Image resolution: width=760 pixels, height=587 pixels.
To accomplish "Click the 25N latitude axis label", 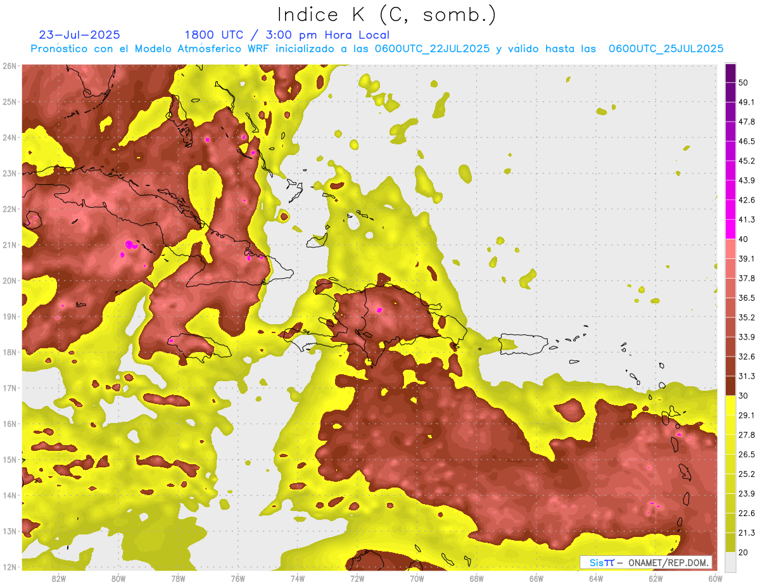I will (9, 102).
